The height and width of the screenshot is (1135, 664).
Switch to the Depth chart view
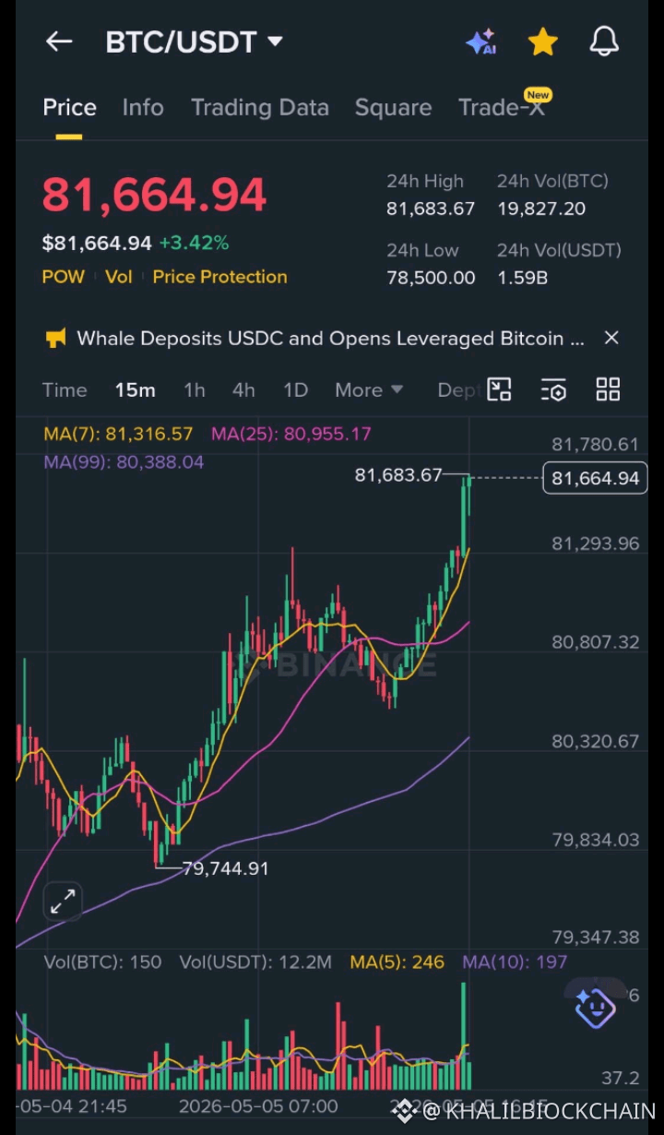tap(457, 390)
